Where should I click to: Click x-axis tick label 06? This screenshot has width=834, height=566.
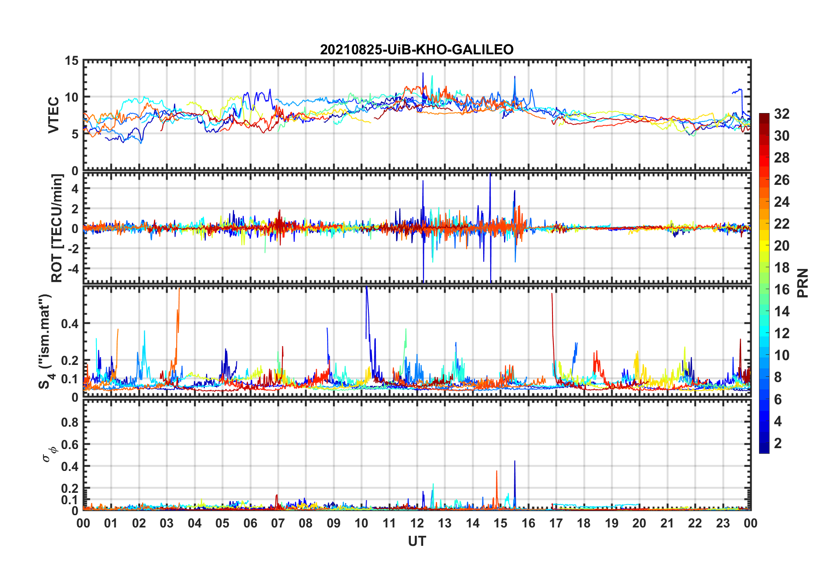pyautogui.click(x=250, y=523)
